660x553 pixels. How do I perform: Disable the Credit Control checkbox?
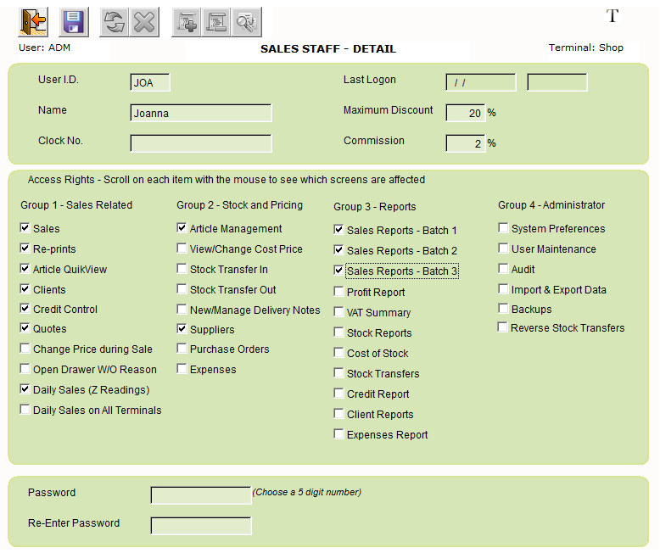click(25, 310)
